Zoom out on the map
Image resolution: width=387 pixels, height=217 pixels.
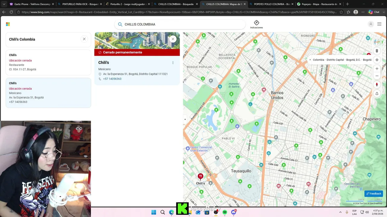pos(377,76)
